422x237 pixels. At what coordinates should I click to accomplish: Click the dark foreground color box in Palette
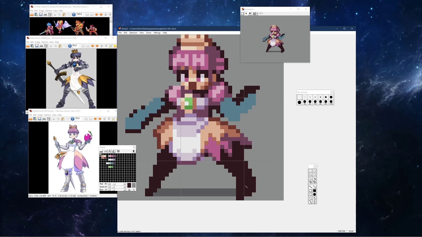point(129,185)
